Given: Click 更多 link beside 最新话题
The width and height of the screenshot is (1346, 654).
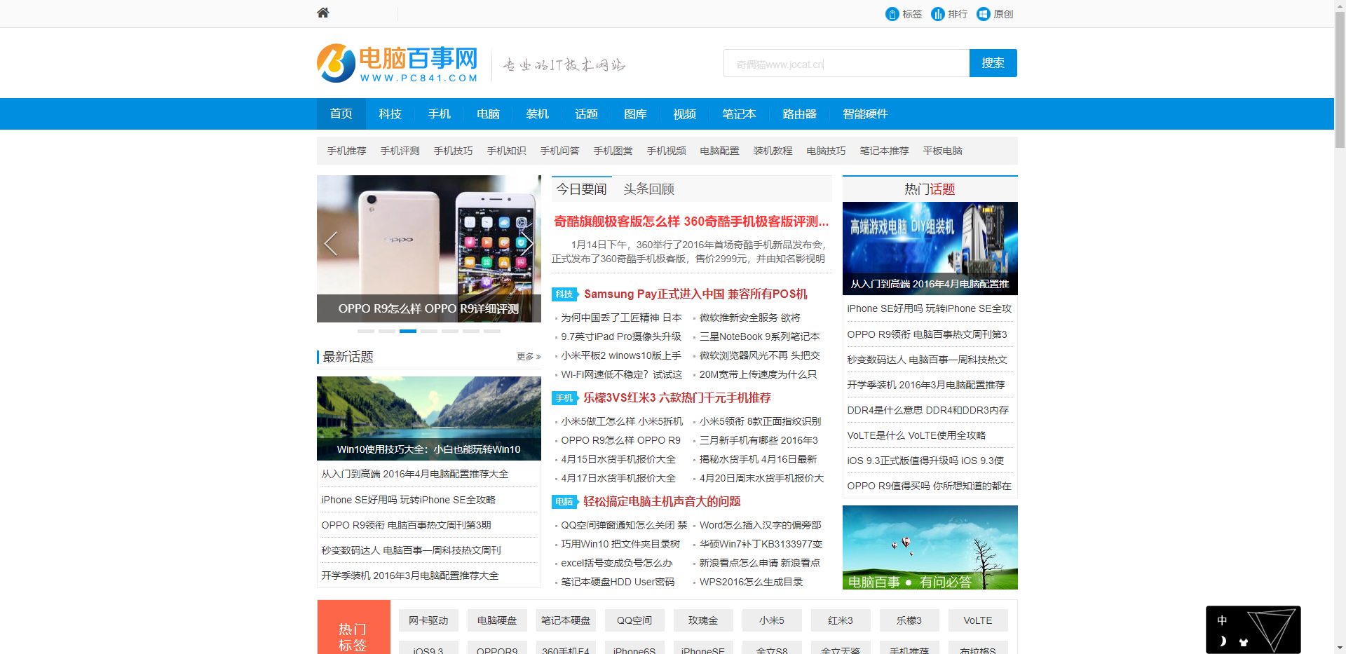Looking at the screenshot, I should tap(529, 357).
